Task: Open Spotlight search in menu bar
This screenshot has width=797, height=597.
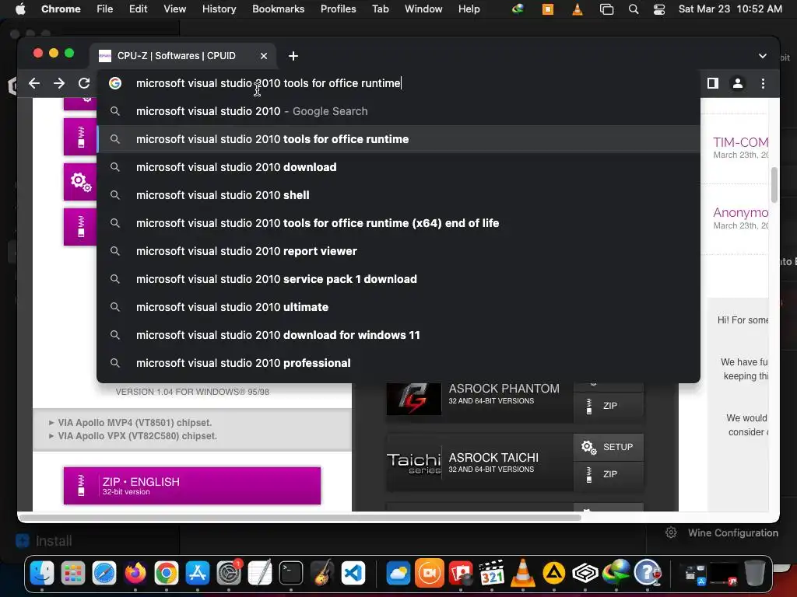Action: (634, 9)
